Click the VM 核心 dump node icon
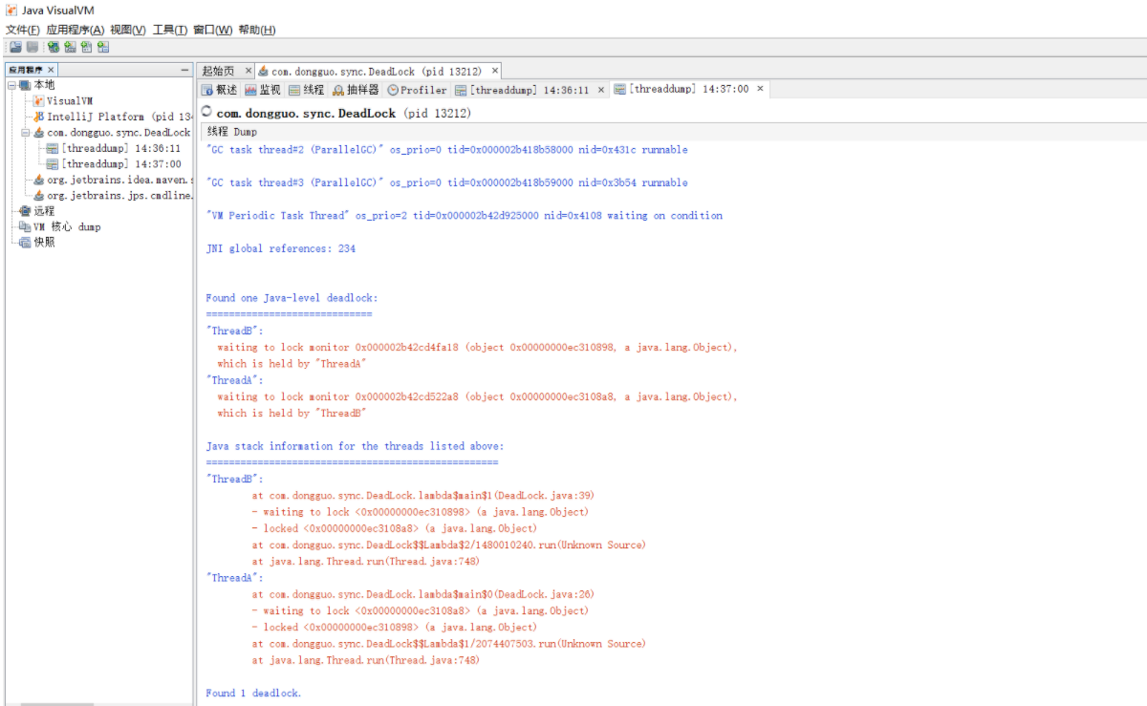 point(26,226)
